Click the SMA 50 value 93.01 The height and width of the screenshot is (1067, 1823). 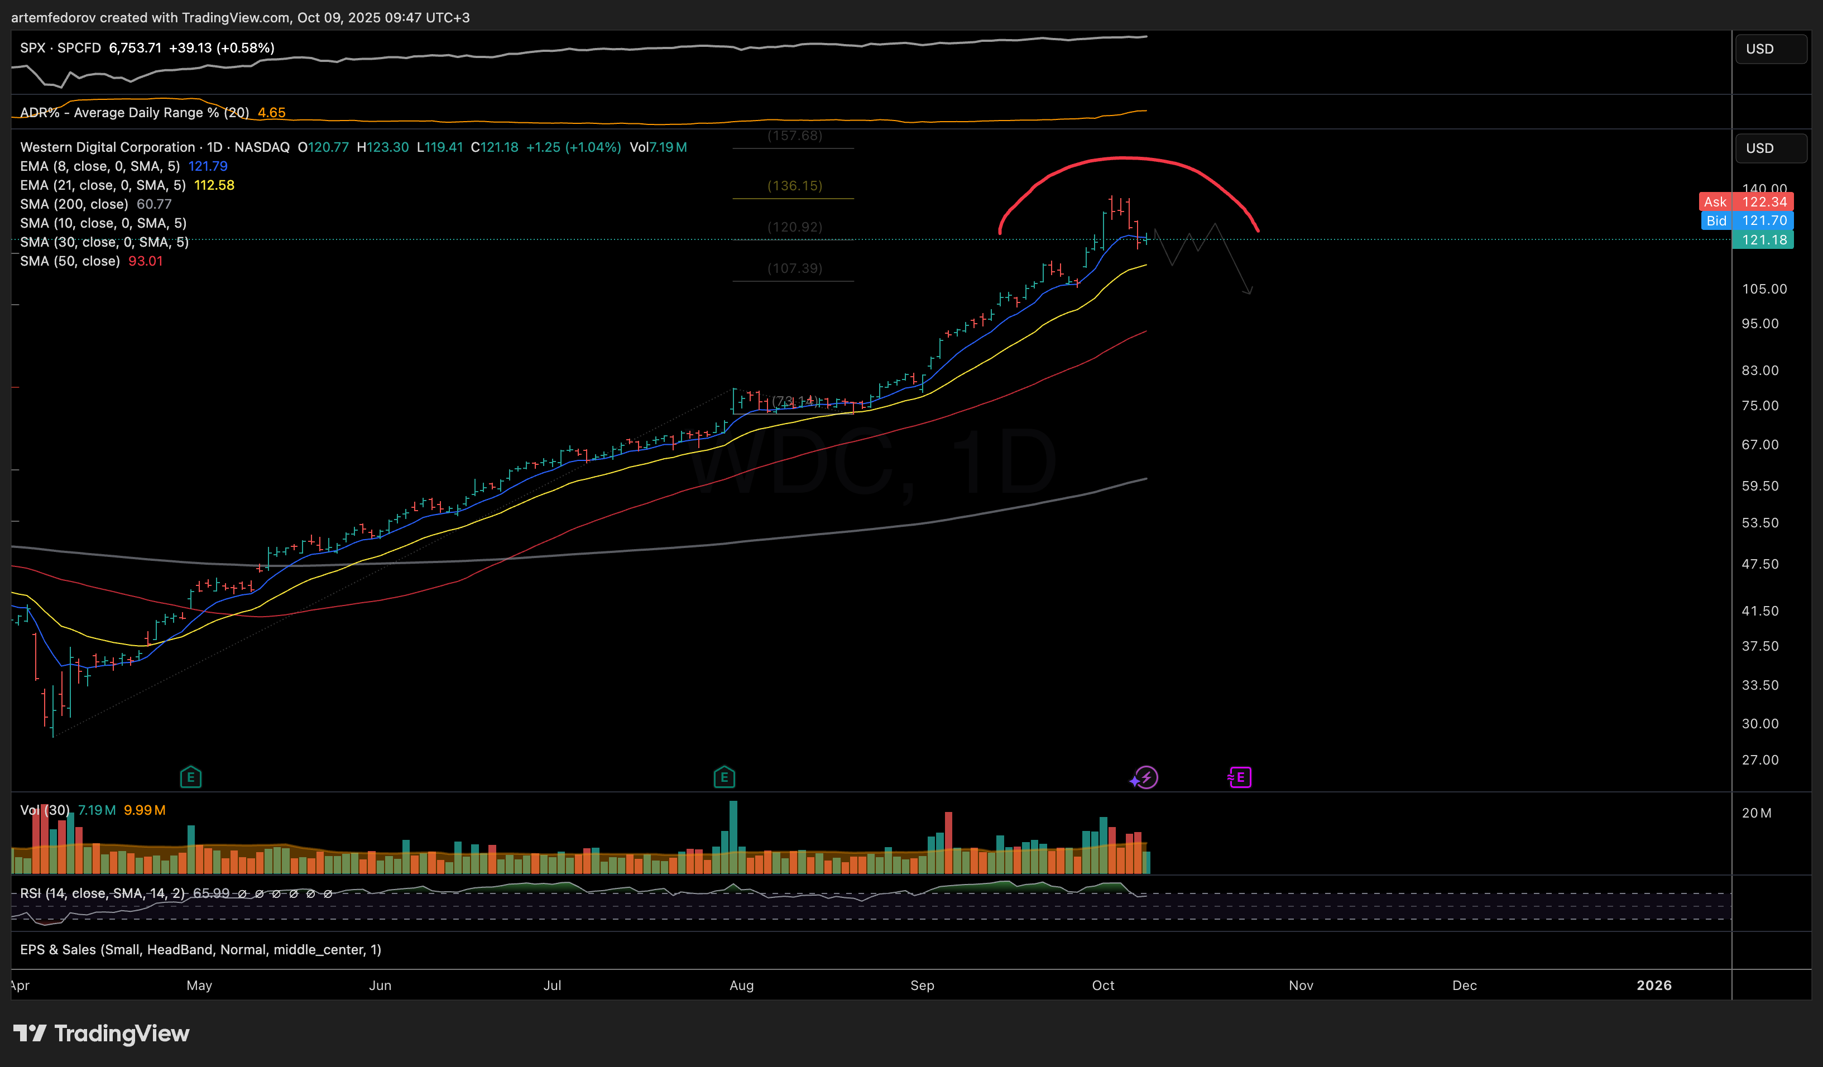tap(146, 261)
